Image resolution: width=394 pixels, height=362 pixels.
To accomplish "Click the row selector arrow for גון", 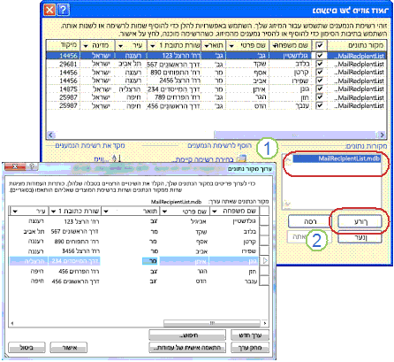I will [265, 261].
